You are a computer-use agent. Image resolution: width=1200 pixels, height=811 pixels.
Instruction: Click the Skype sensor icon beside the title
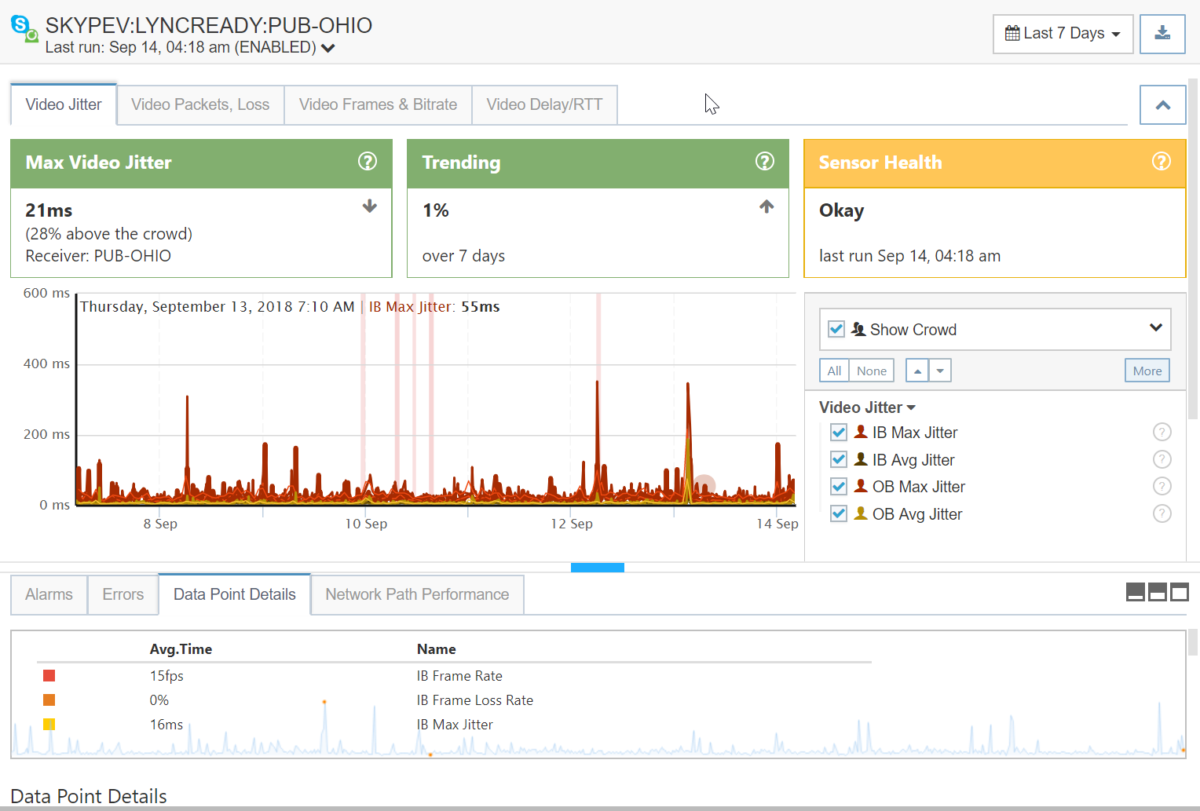click(x=24, y=27)
